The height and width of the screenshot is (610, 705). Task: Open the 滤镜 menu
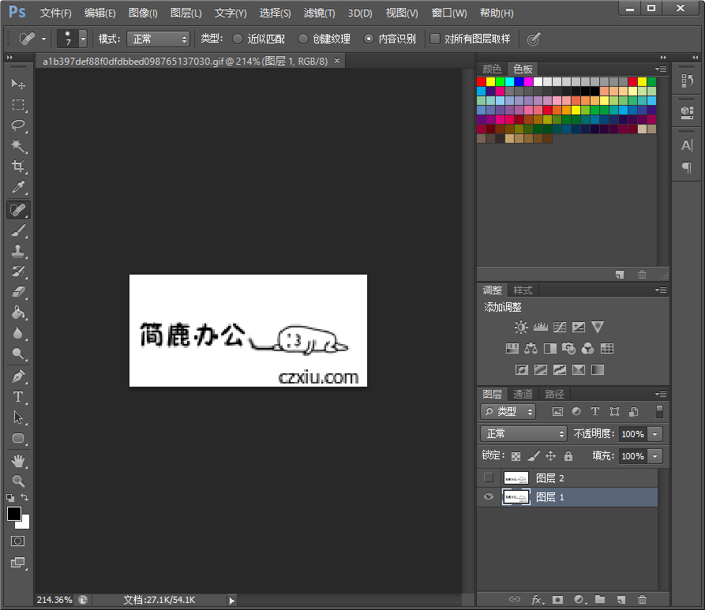coord(319,13)
